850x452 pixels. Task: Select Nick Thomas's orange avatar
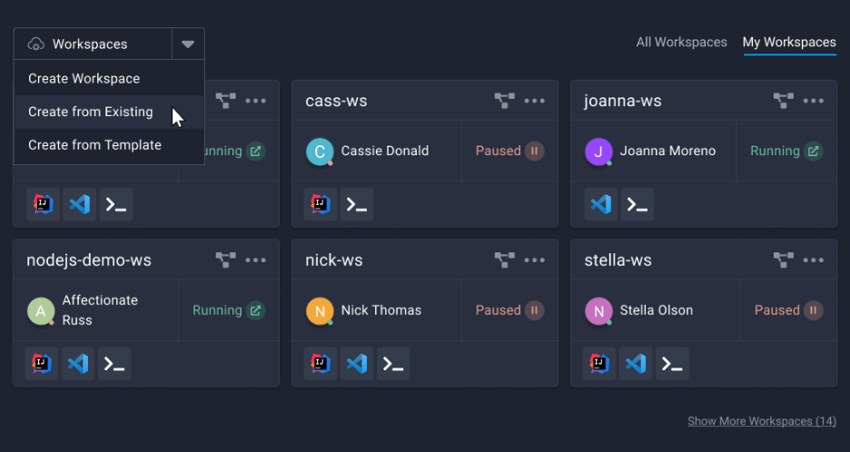coord(320,310)
